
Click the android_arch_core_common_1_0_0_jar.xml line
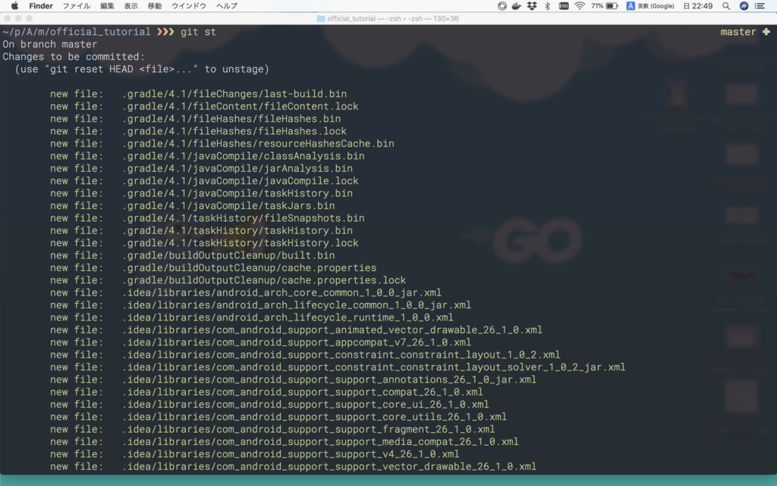click(x=246, y=292)
